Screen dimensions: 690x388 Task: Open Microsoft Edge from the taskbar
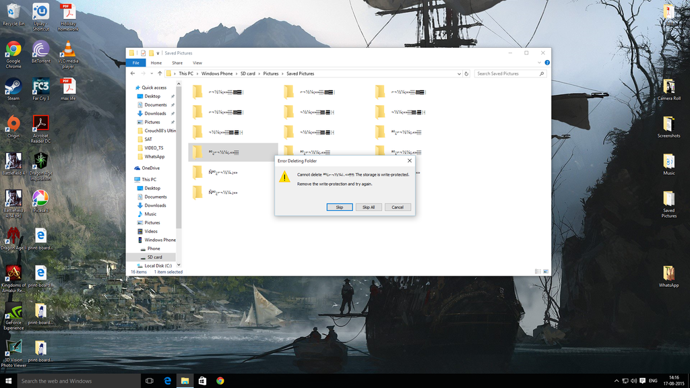click(167, 381)
